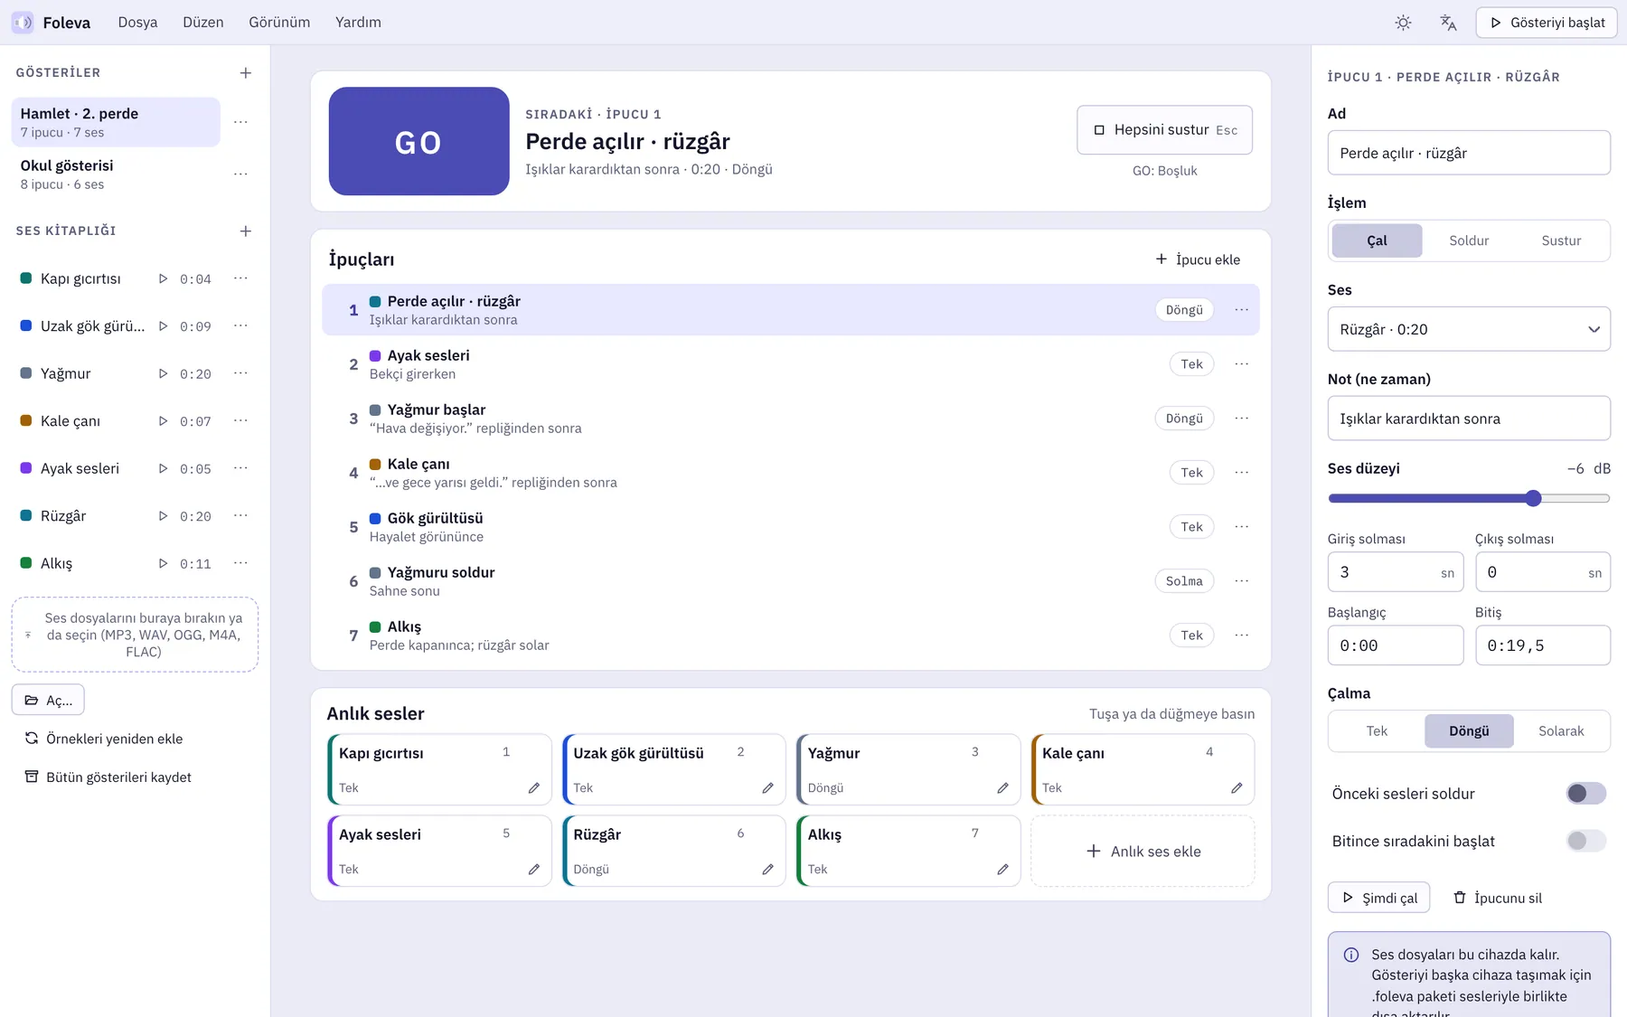Open the Dosya menu
Screen dimensions: 1627x1017
pyautogui.click(x=137, y=23)
